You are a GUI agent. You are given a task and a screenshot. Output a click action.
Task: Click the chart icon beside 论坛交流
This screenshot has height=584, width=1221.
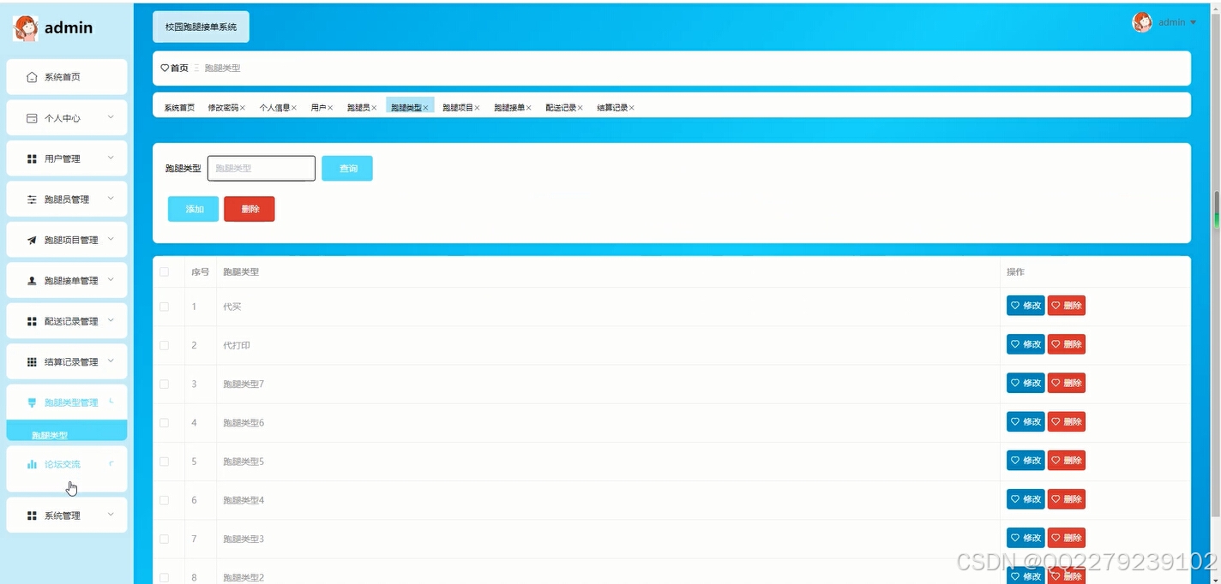(x=33, y=463)
